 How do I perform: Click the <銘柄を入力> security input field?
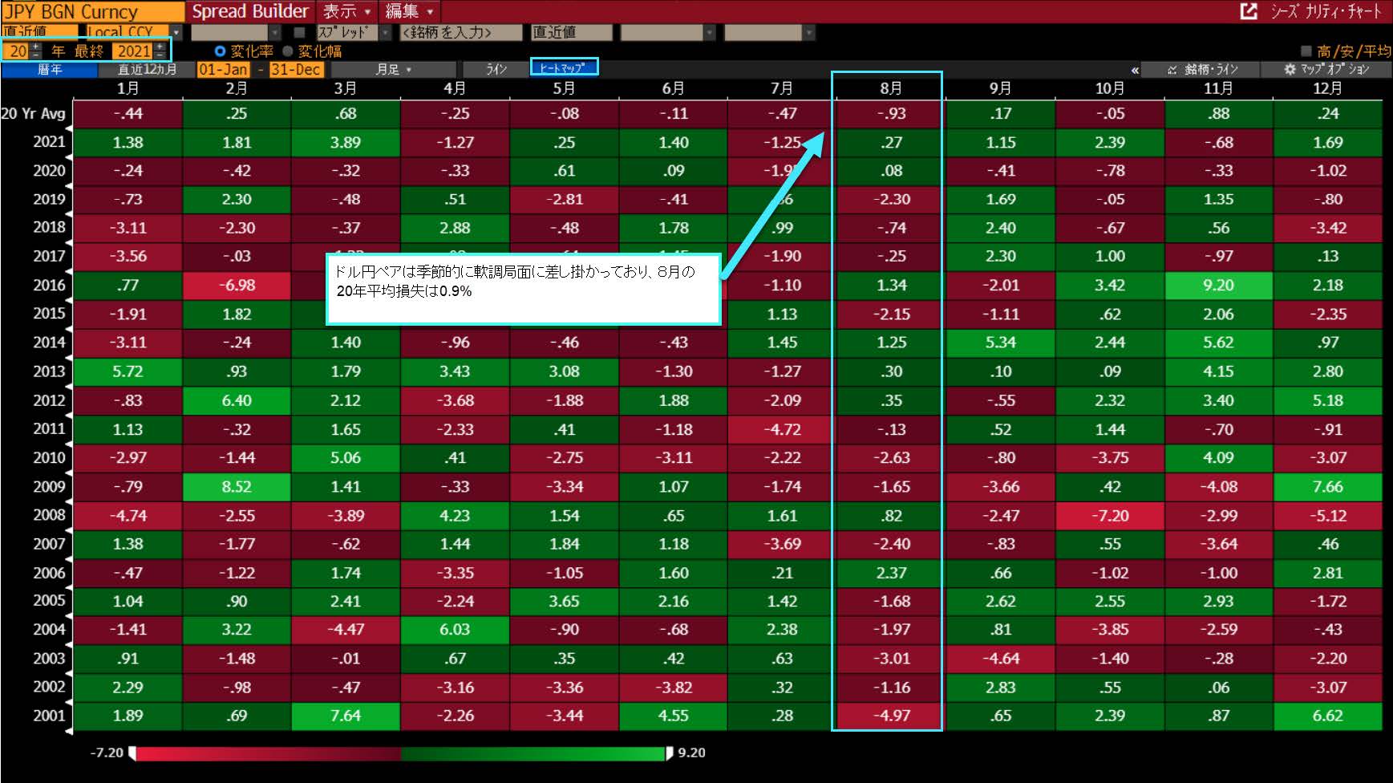tap(461, 32)
